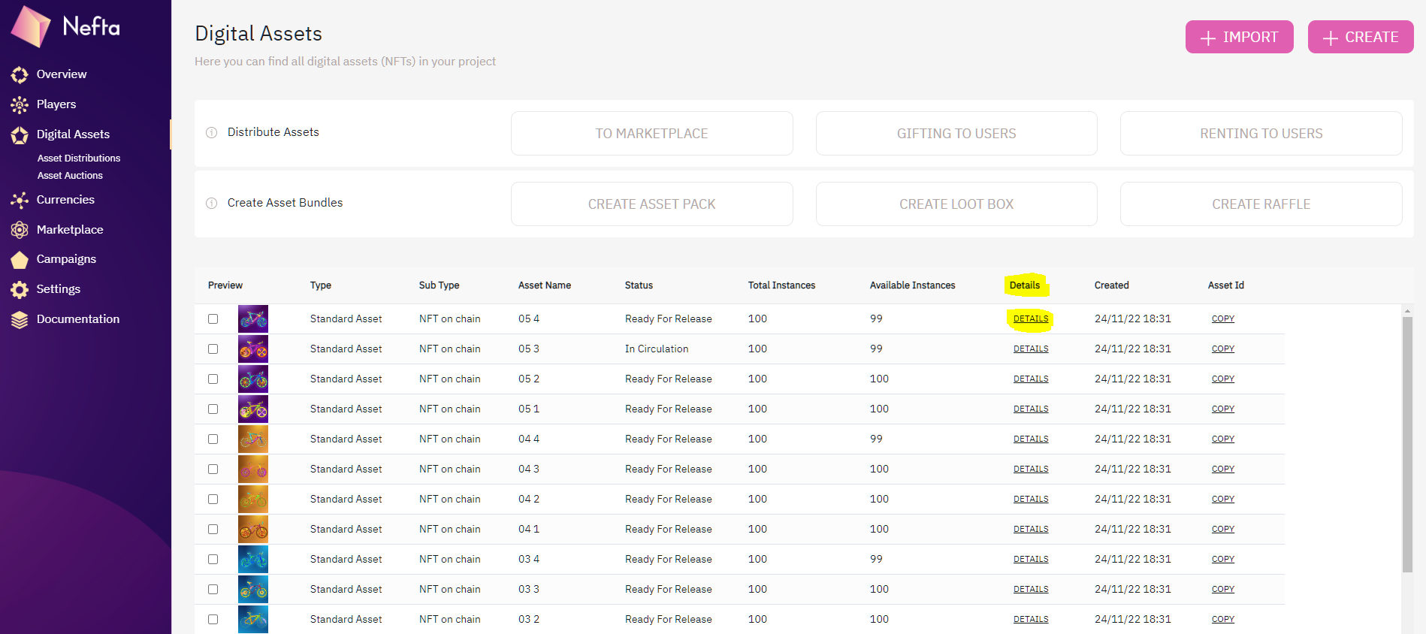Click the Asset Name column header

545,285
